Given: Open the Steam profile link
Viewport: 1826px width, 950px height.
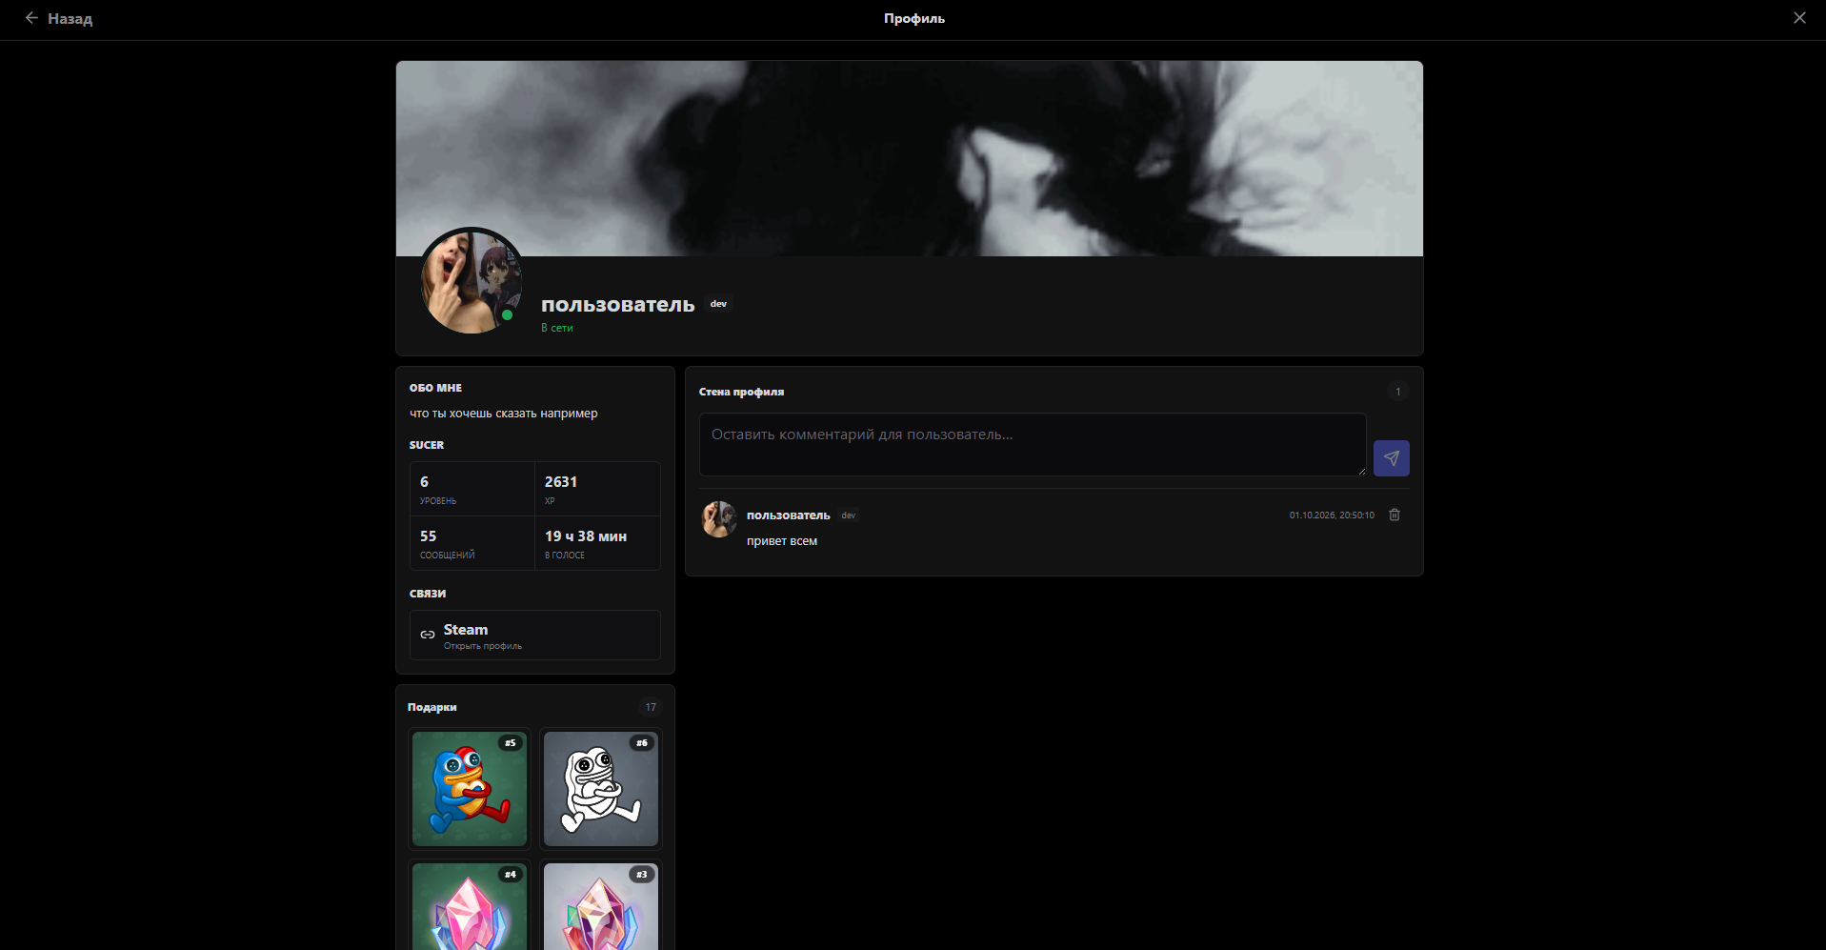Looking at the screenshot, I should [535, 635].
